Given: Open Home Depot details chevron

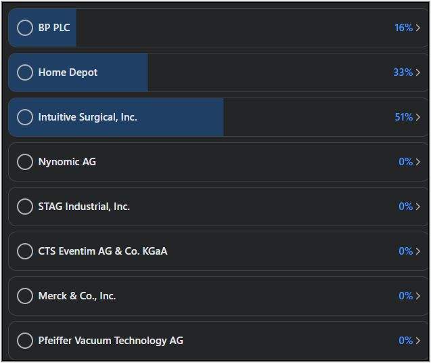Looking at the screenshot, I should point(418,72).
